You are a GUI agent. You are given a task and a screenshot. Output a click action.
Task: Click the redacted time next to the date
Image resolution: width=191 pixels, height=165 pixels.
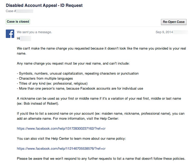(x=181, y=32)
